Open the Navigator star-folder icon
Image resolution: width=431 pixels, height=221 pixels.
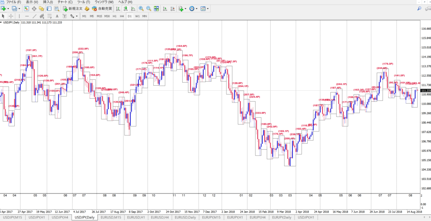click(x=42, y=8)
